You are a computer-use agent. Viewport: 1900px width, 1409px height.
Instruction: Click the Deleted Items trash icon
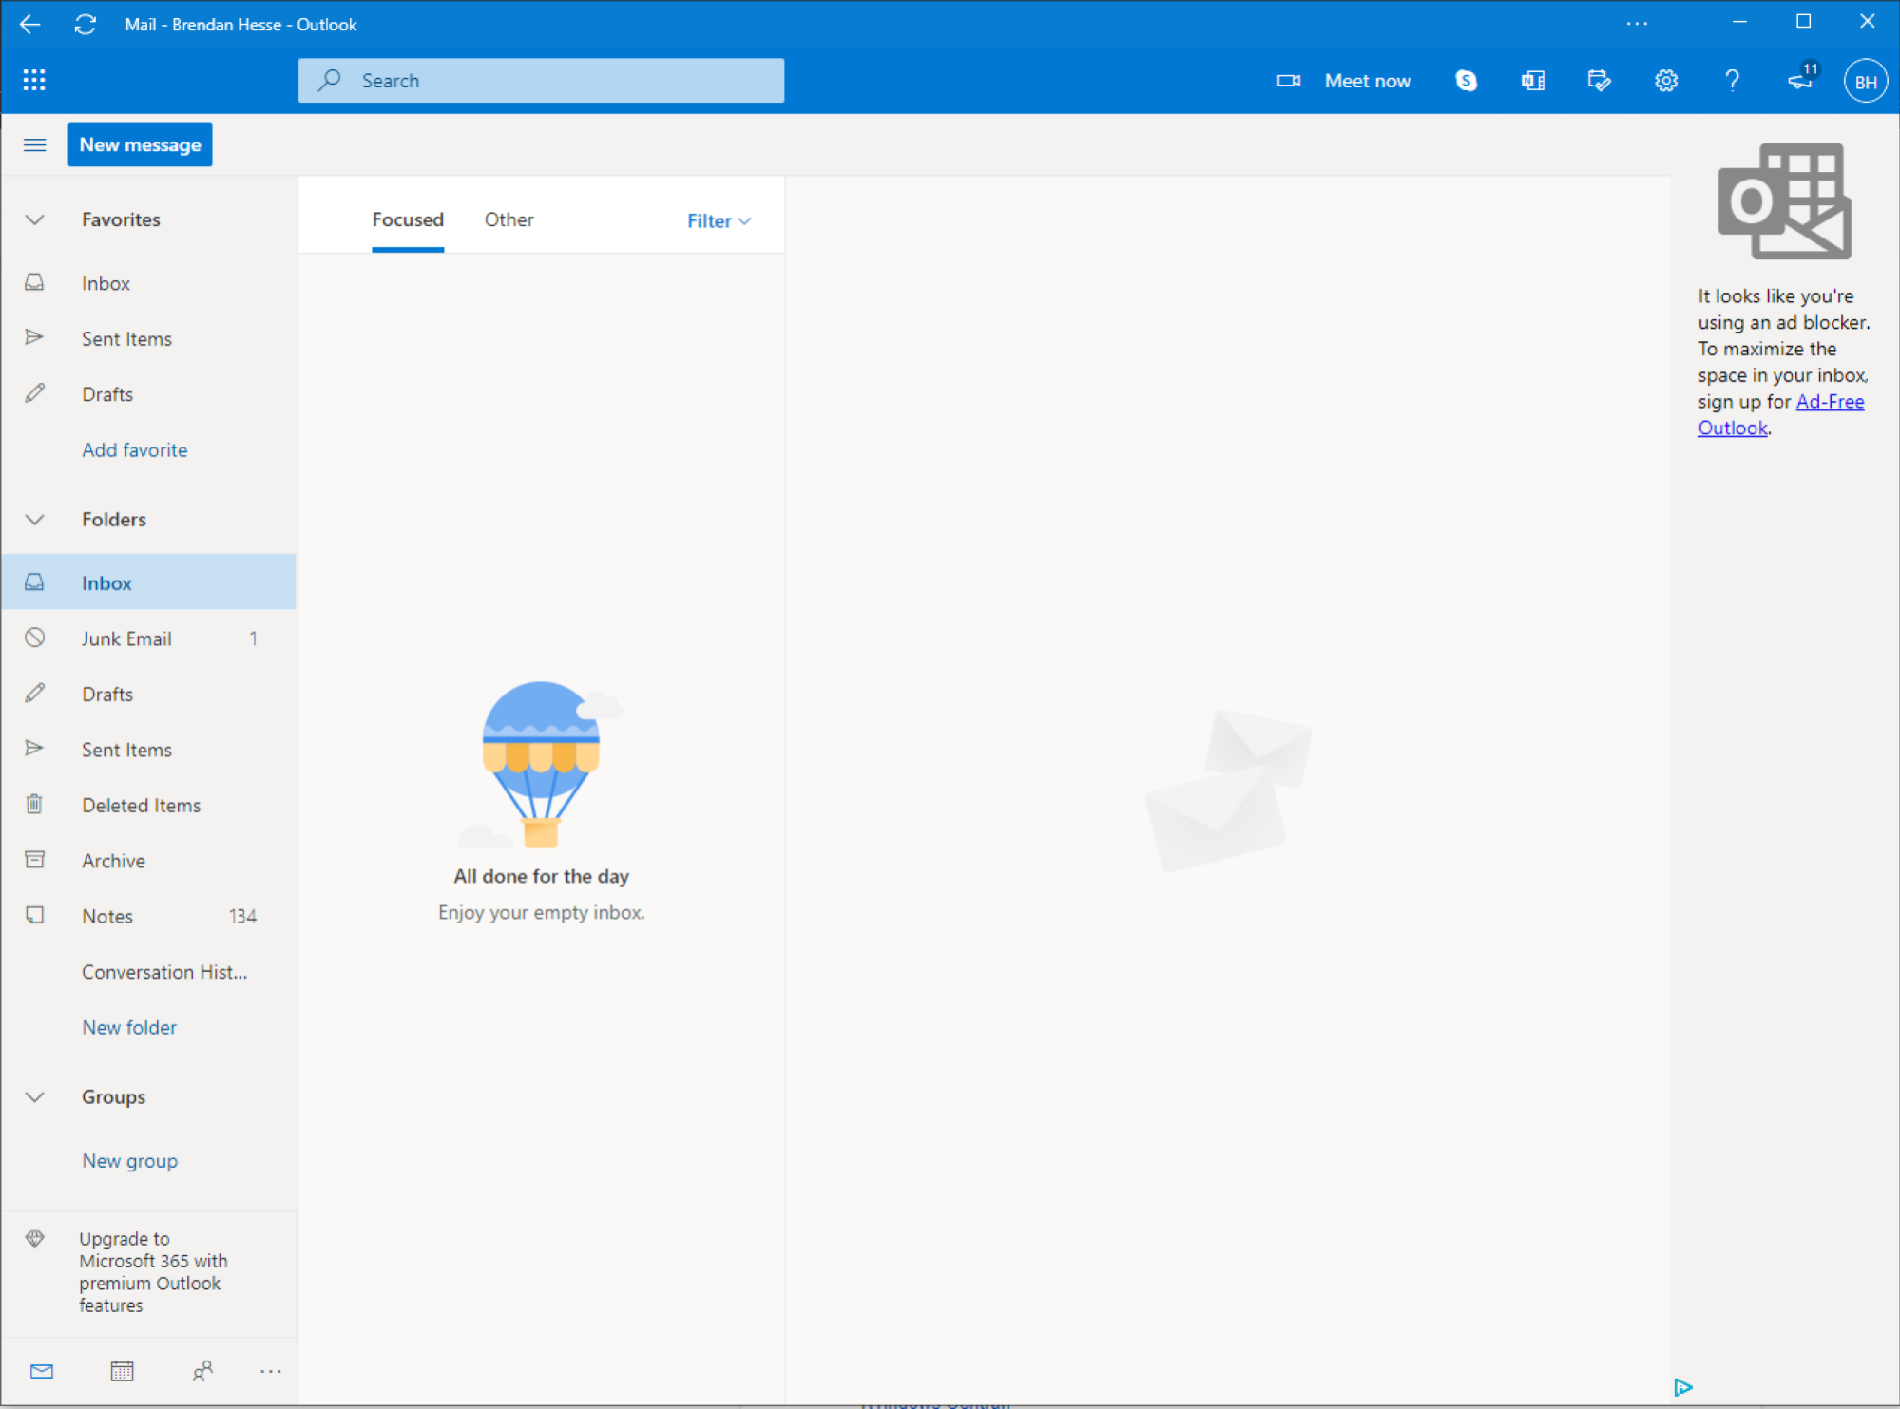tap(34, 804)
